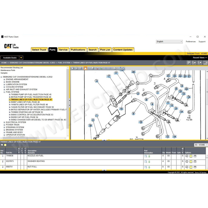Screen dimensions: 208x208
Task: Open Support link
Action: 202,42
